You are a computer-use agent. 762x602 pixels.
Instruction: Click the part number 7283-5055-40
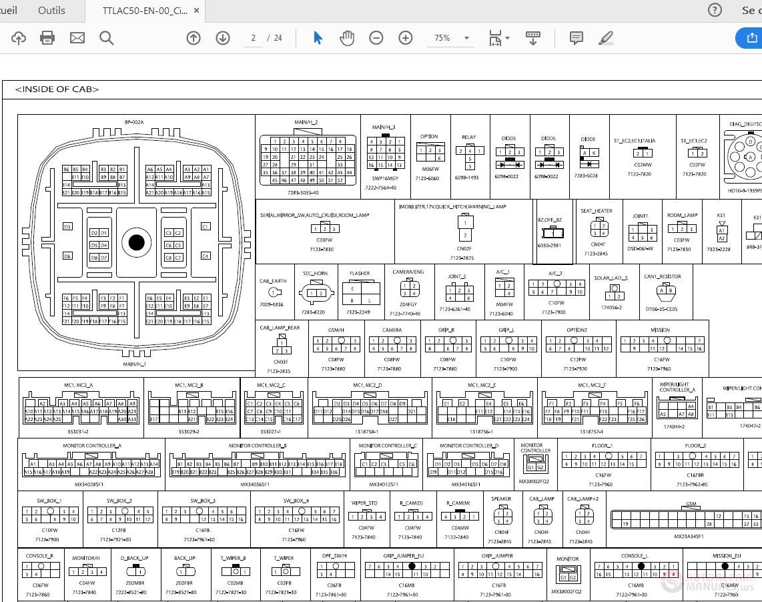(x=303, y=193)
